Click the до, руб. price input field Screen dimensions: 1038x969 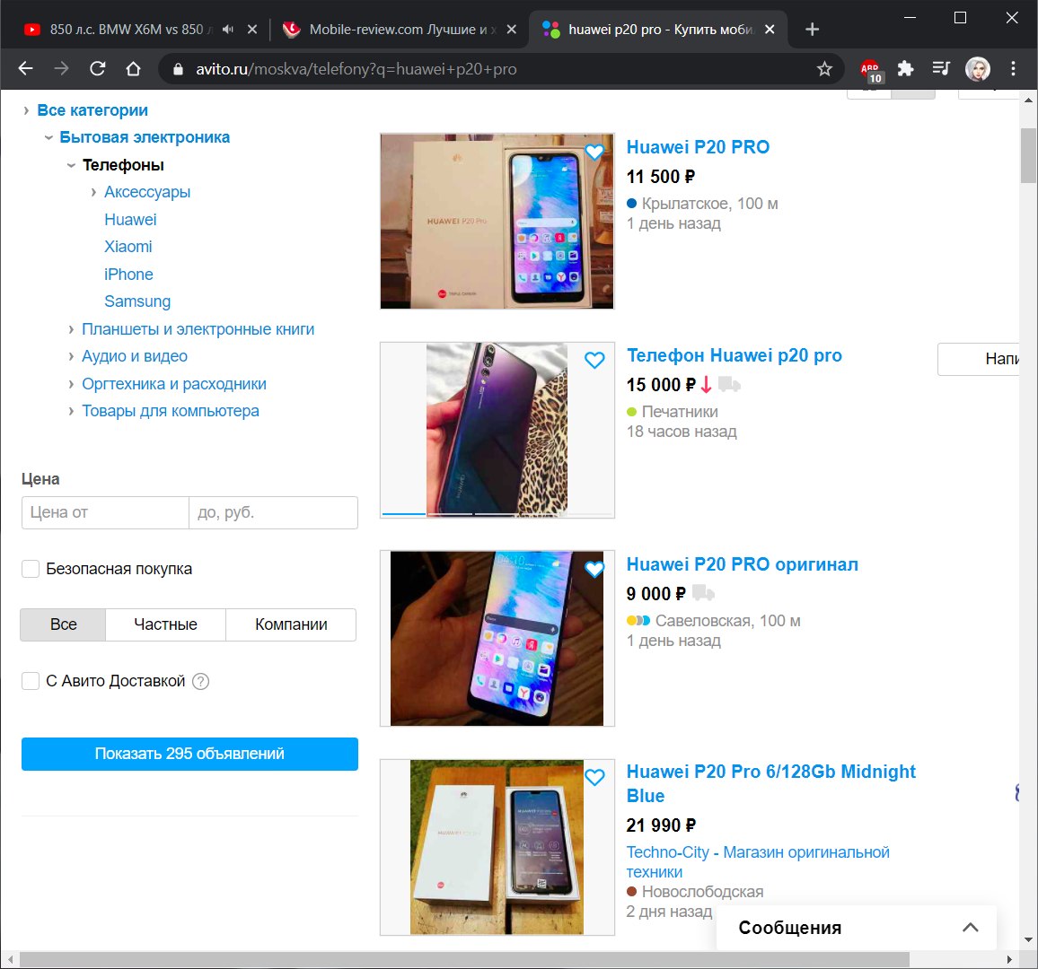273,512
